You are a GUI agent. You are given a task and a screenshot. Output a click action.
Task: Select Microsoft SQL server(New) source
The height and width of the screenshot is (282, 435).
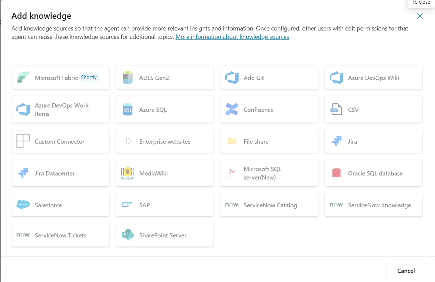coord(269,173)
